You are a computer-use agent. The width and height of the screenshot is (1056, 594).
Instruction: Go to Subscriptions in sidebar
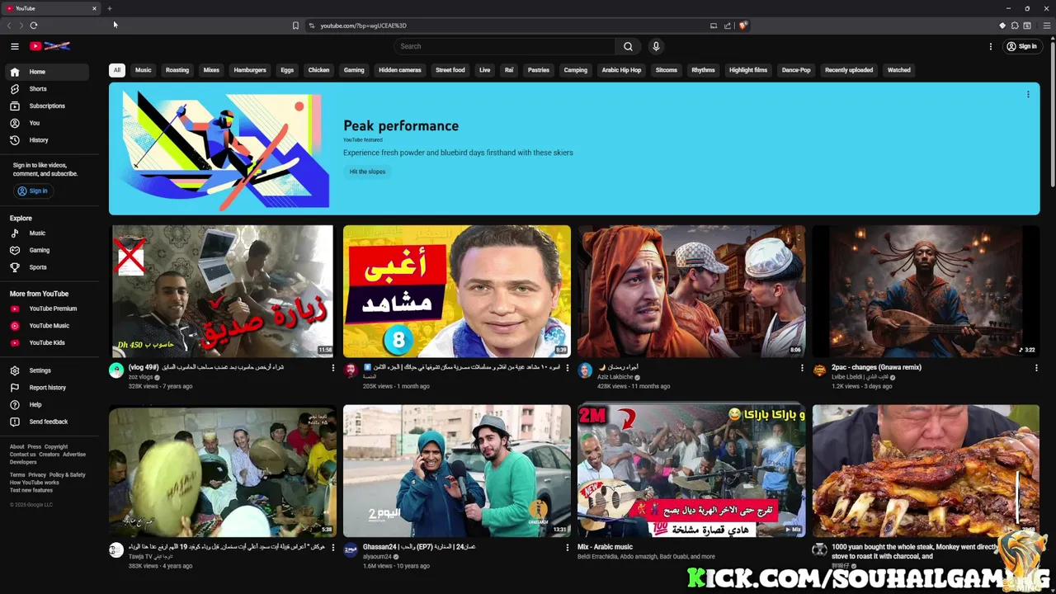click(46, 106)
